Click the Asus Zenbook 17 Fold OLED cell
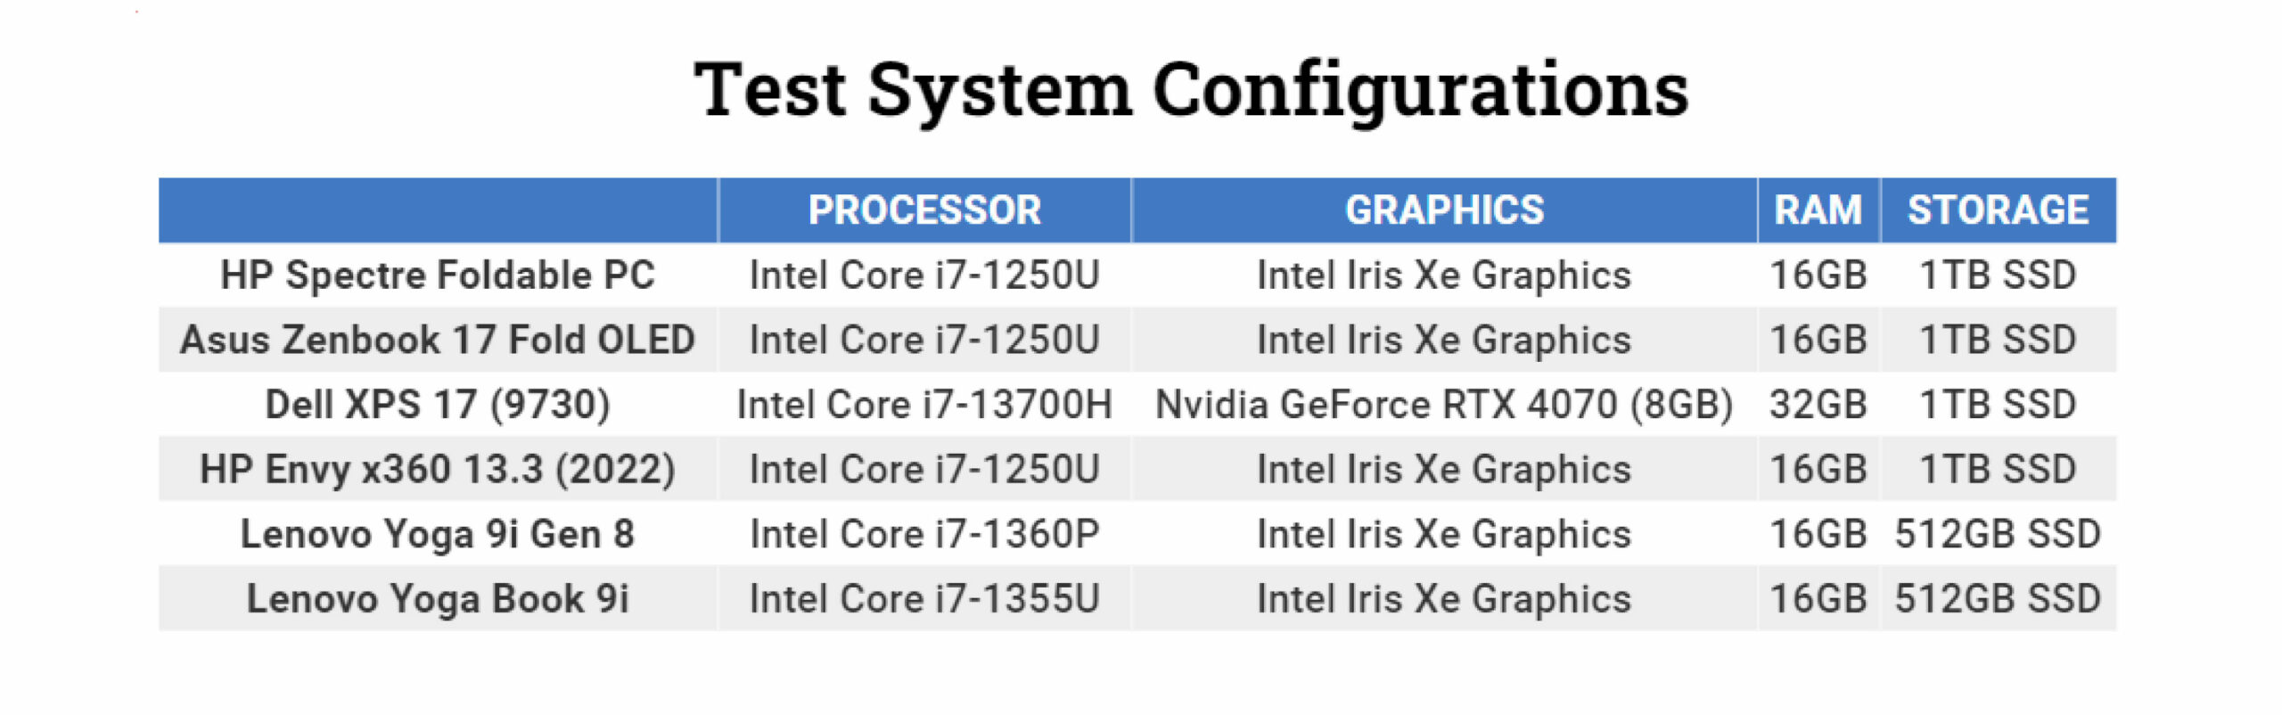The height and width of the screenshot is (715, 2282). pos(438,341)
